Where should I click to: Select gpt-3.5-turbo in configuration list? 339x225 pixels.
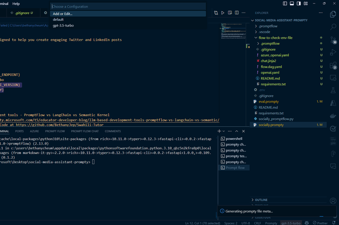tap(128, 26)
